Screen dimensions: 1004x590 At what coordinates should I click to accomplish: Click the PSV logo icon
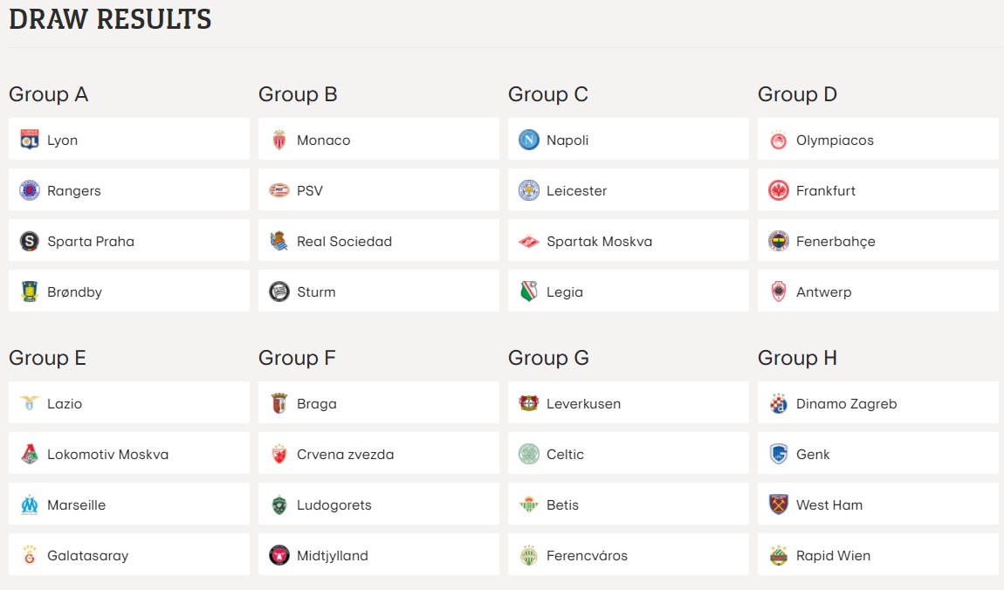coord(279,190)
